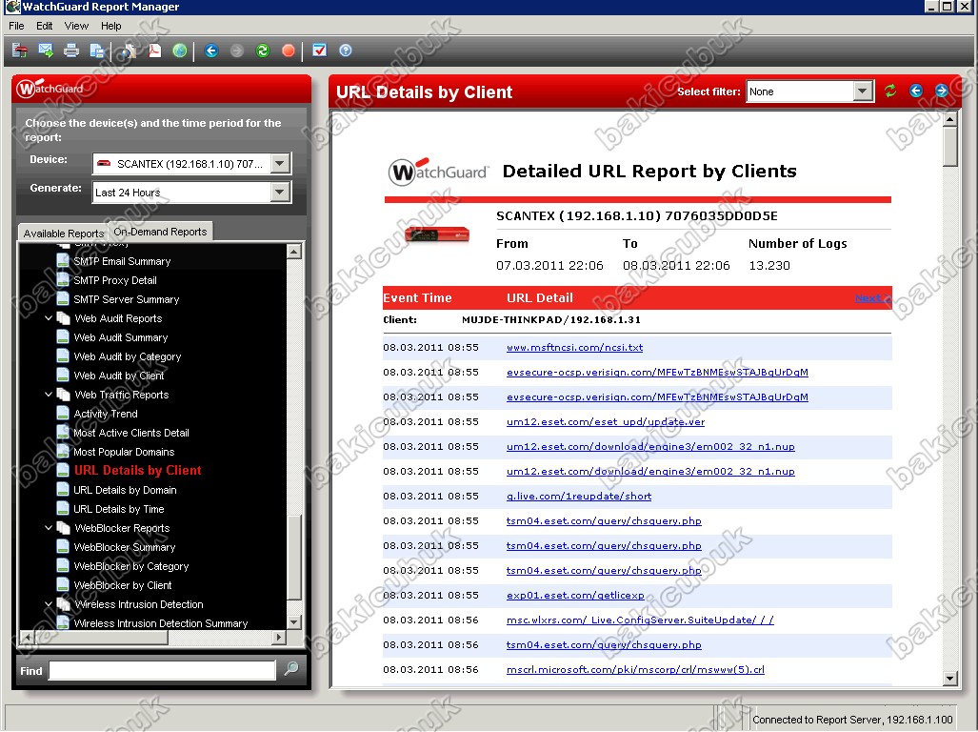Click the forward arrow in the report header
The image size is (978, 732).
941,91
